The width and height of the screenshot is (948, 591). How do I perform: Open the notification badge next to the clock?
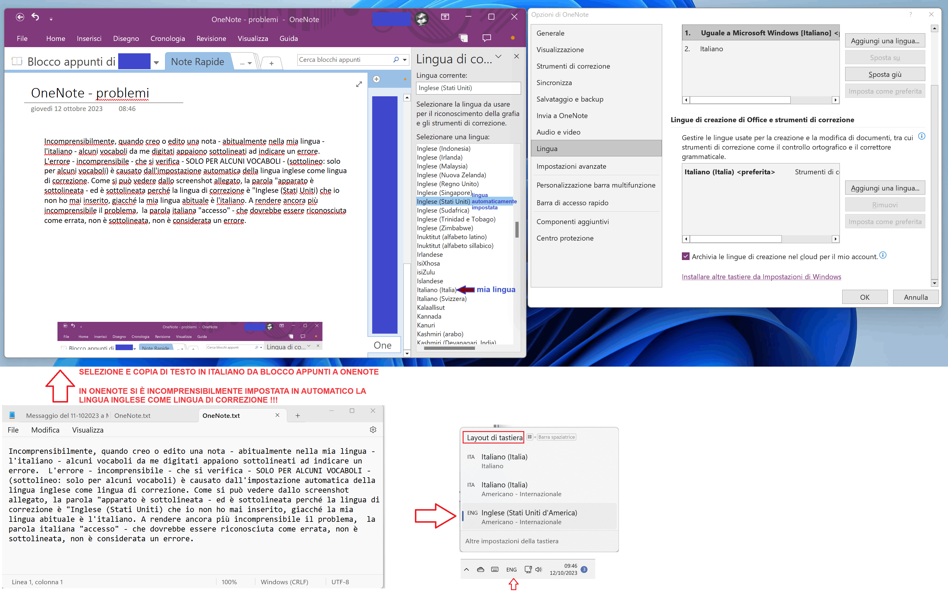click(584, 570)
